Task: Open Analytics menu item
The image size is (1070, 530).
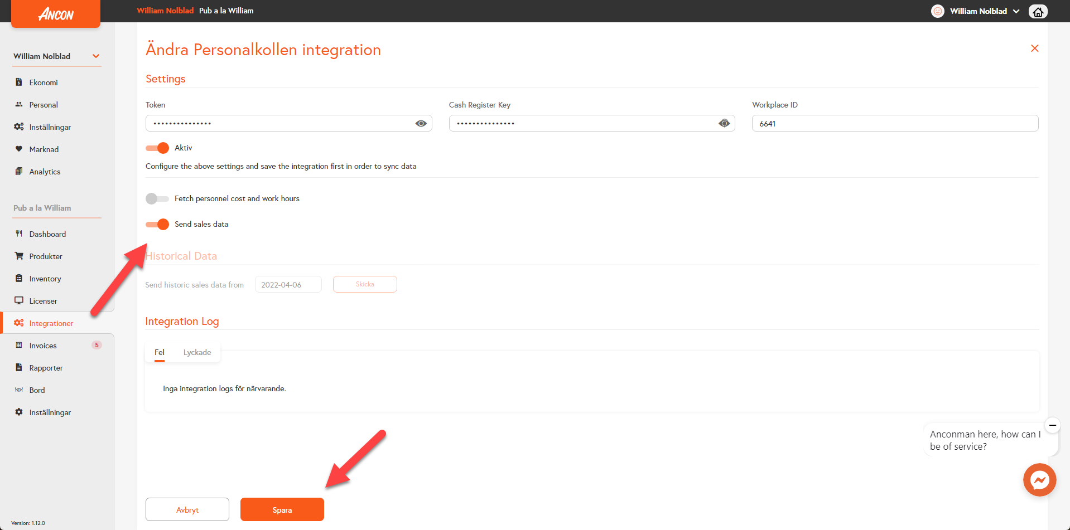Action: pos(45,172)
